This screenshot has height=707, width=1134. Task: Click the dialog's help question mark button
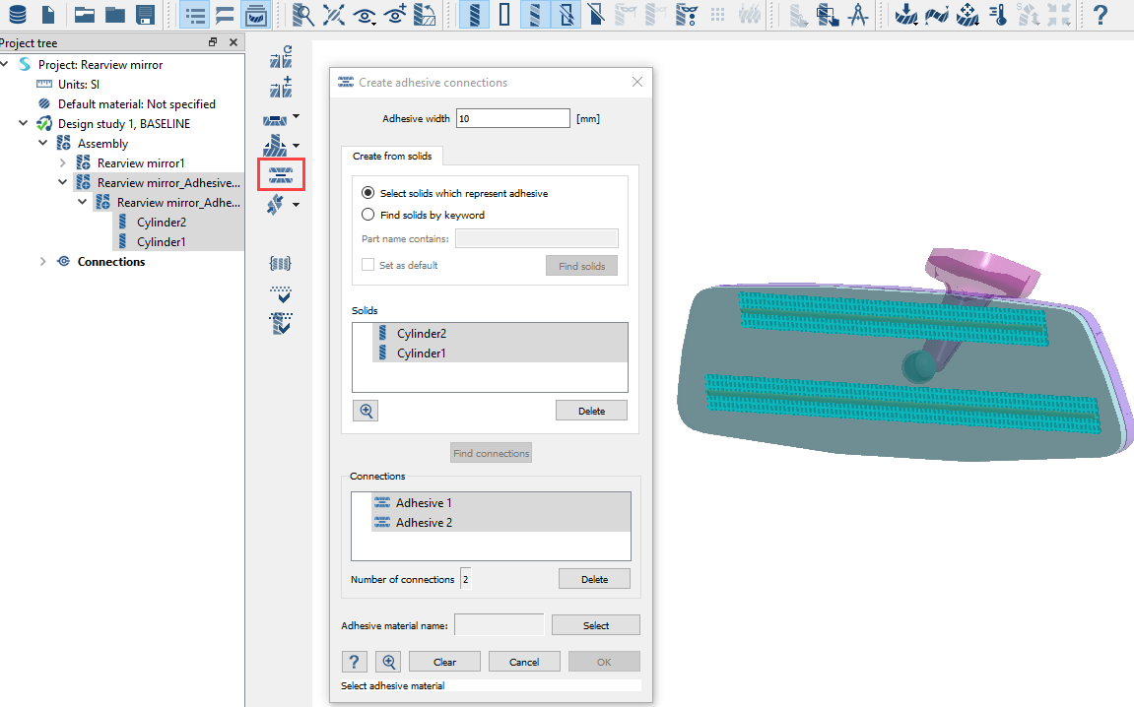[355, 662]
